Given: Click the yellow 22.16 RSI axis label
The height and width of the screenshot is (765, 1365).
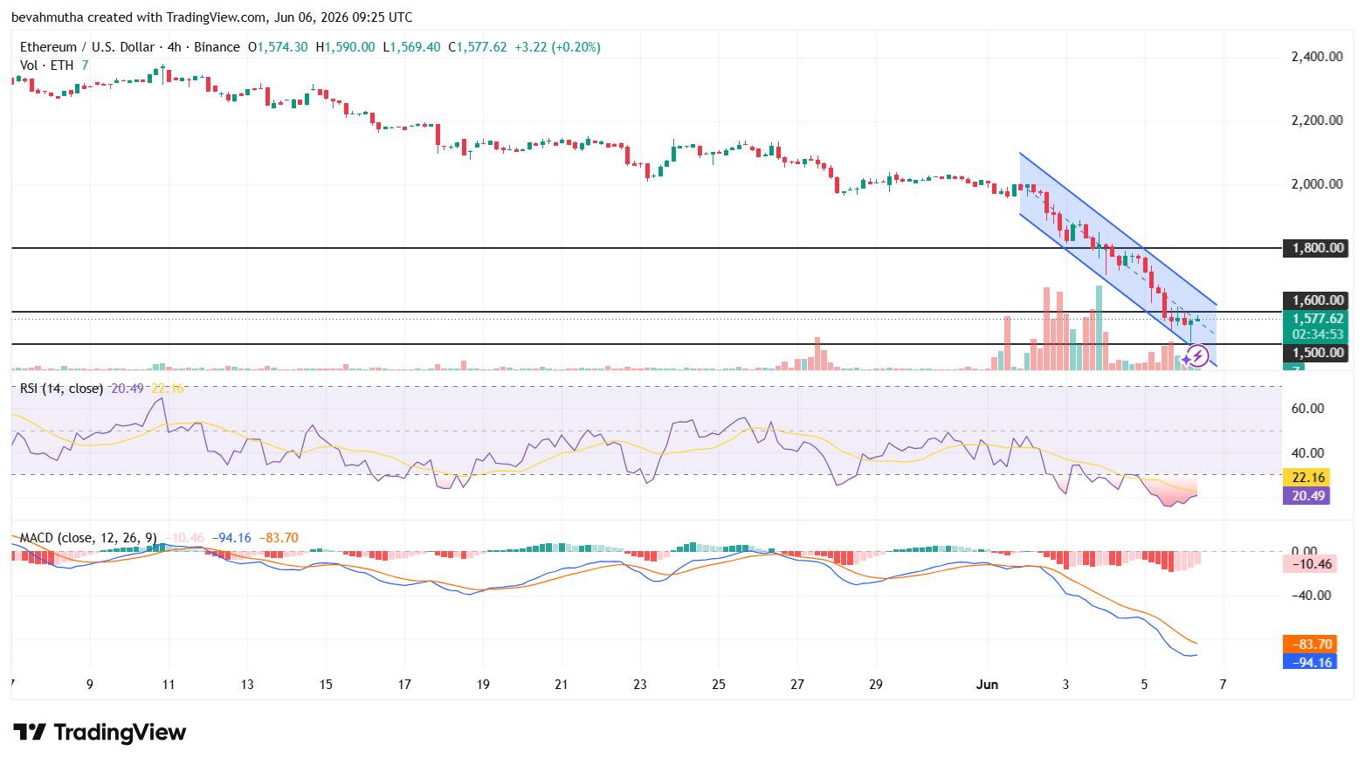Looking at the screenshot, I should (x=1307, y=477).
